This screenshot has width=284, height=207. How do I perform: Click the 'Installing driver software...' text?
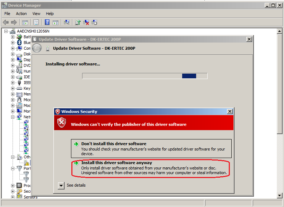[73, 64]
